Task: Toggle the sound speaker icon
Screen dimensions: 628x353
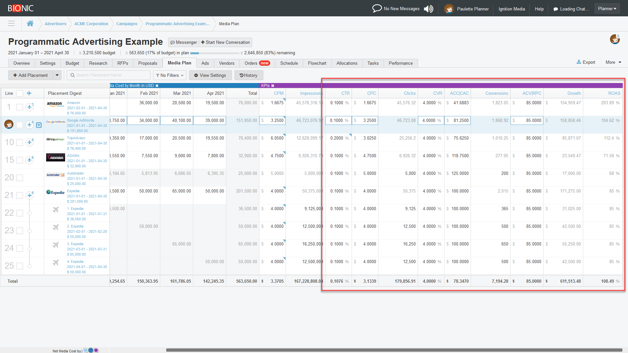Action: [x=428, y=9]
